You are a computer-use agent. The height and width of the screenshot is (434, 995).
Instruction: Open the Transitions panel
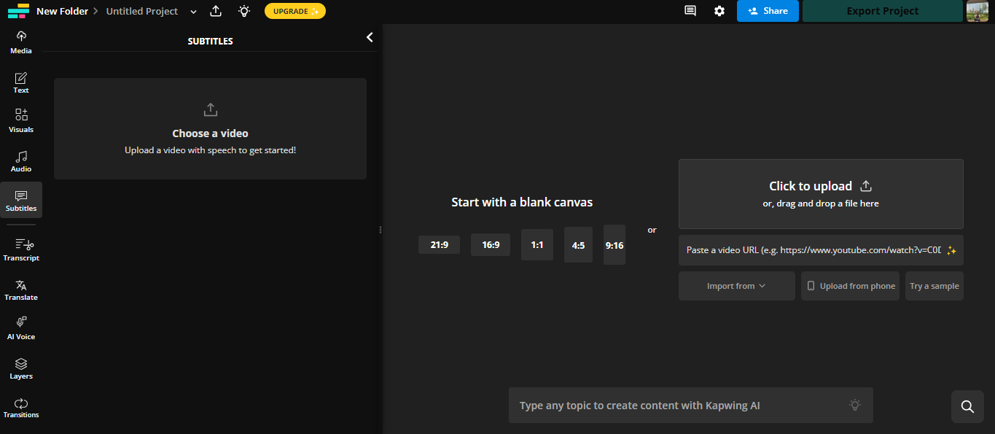point(20,406)
